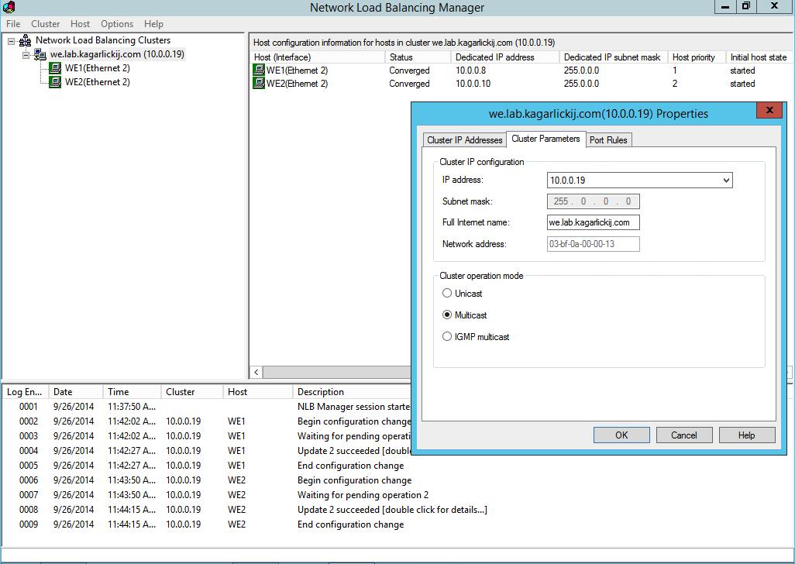
Task: Close the cluster Properties dialog with X
Action: pyautogui.click(x=769, y=112)
